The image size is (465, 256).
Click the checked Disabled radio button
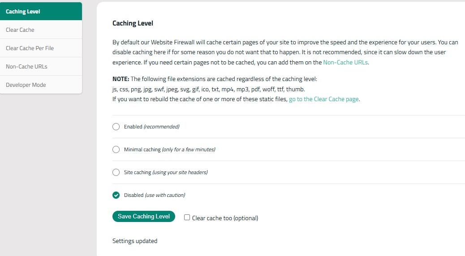pyautogui.click(x=116, y=195)
